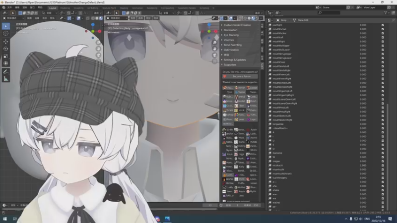Switch to solid viewport shading in right viewport
397x223 pixels.
(x=249, y=18)
